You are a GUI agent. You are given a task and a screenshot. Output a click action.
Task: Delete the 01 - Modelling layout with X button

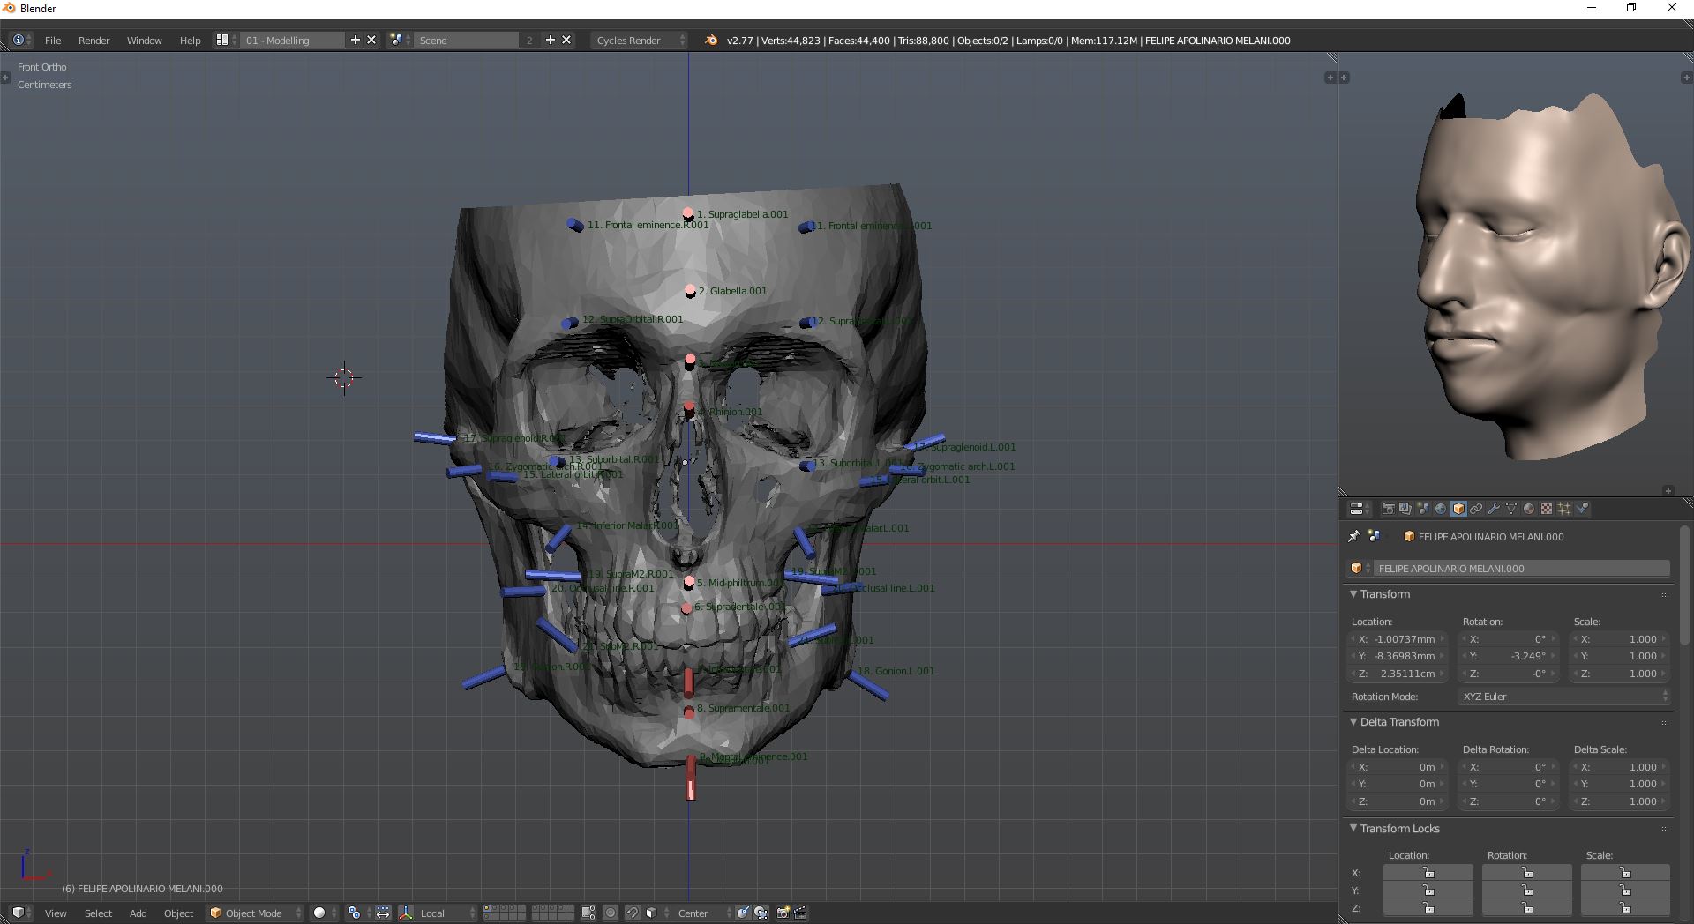pos(371,41)
